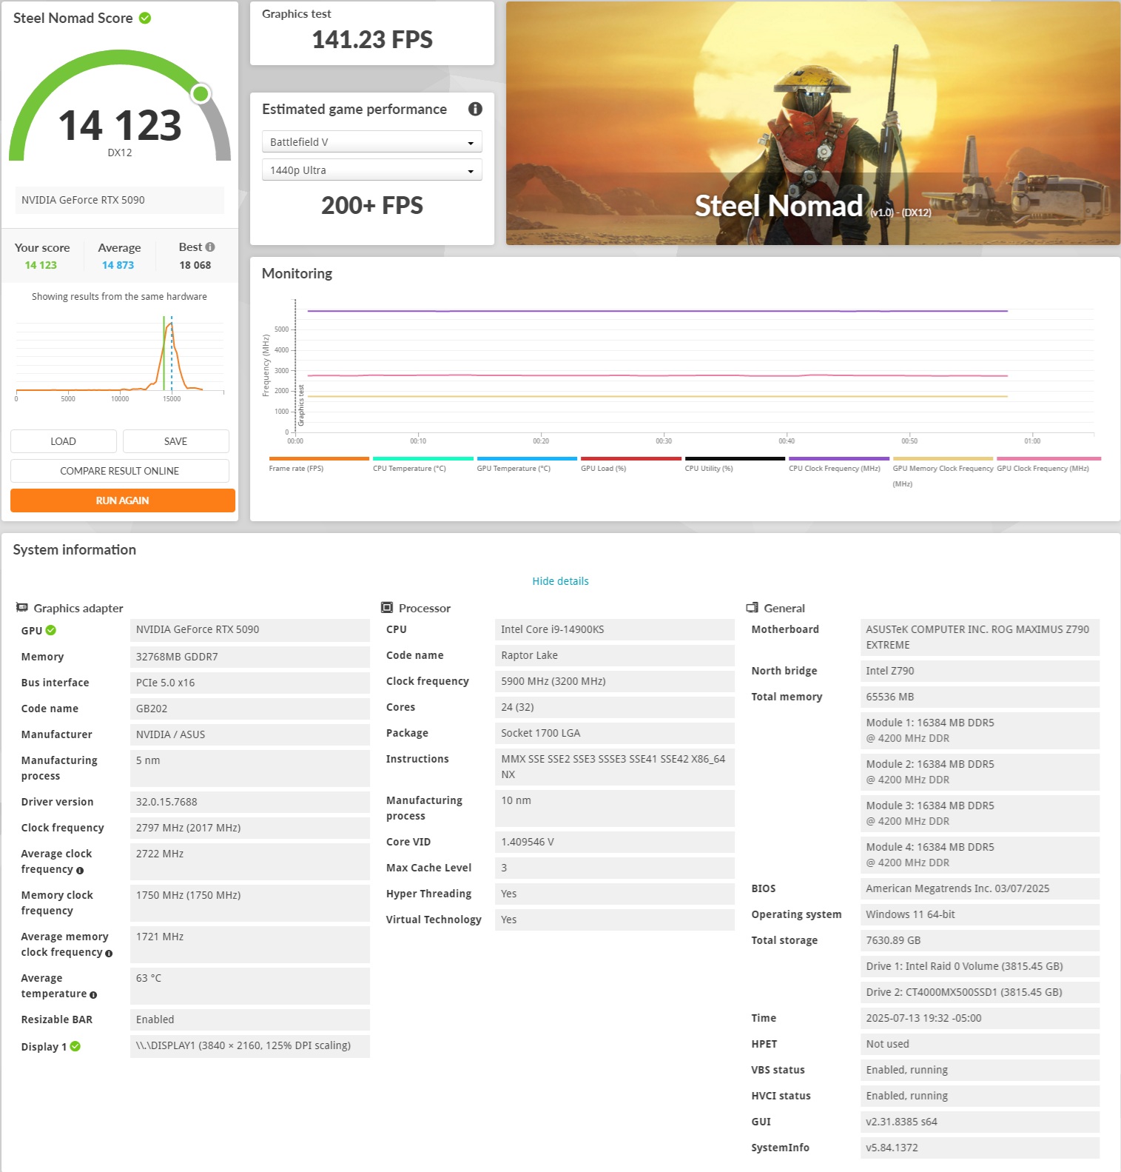Click the info icon by Average clock frequency

[x=80, y=871]
